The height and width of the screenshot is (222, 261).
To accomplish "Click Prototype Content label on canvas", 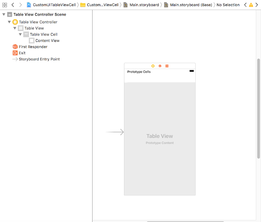I will [159, 143].
